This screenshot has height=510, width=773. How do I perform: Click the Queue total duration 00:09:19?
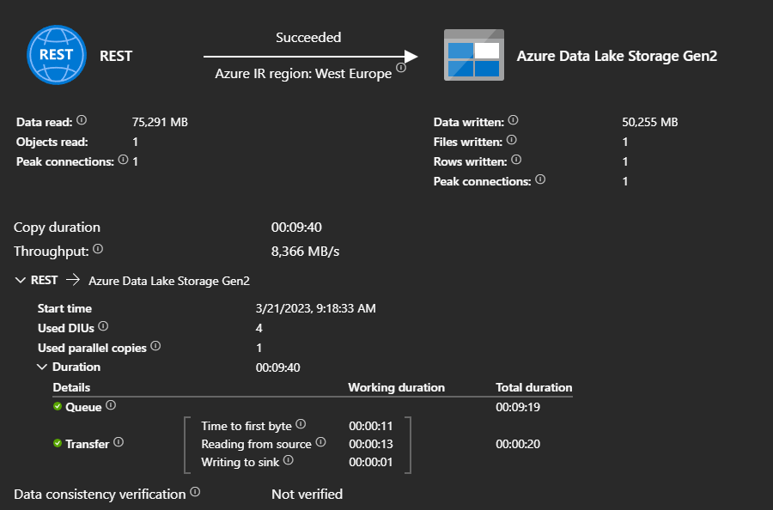pyautogui.click(x=518, y=407)
